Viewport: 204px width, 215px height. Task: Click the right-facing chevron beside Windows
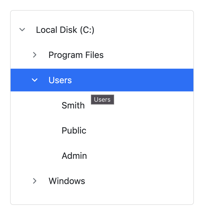tap(34, 181)
